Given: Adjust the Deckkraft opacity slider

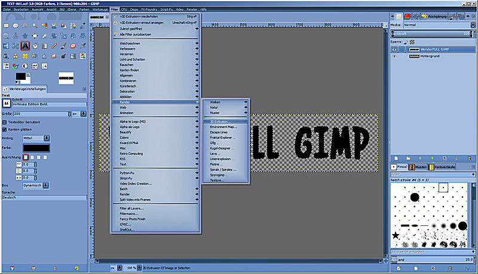Looking at the screenshot, I should click(x=433, y=34).
